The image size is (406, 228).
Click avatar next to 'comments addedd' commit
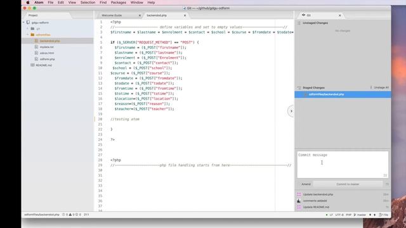(x=299, y=201)
